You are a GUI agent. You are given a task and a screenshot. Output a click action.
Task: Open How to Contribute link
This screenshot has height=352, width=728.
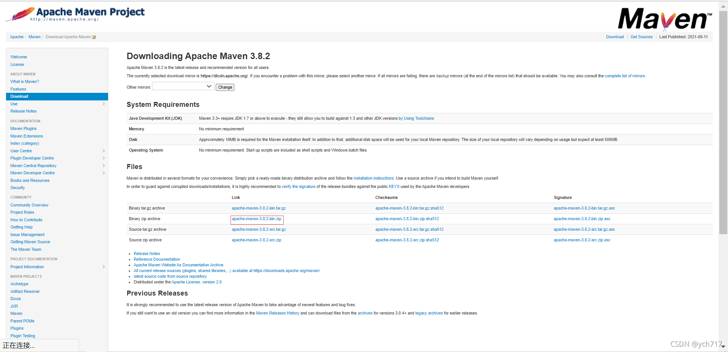[26, 220]
